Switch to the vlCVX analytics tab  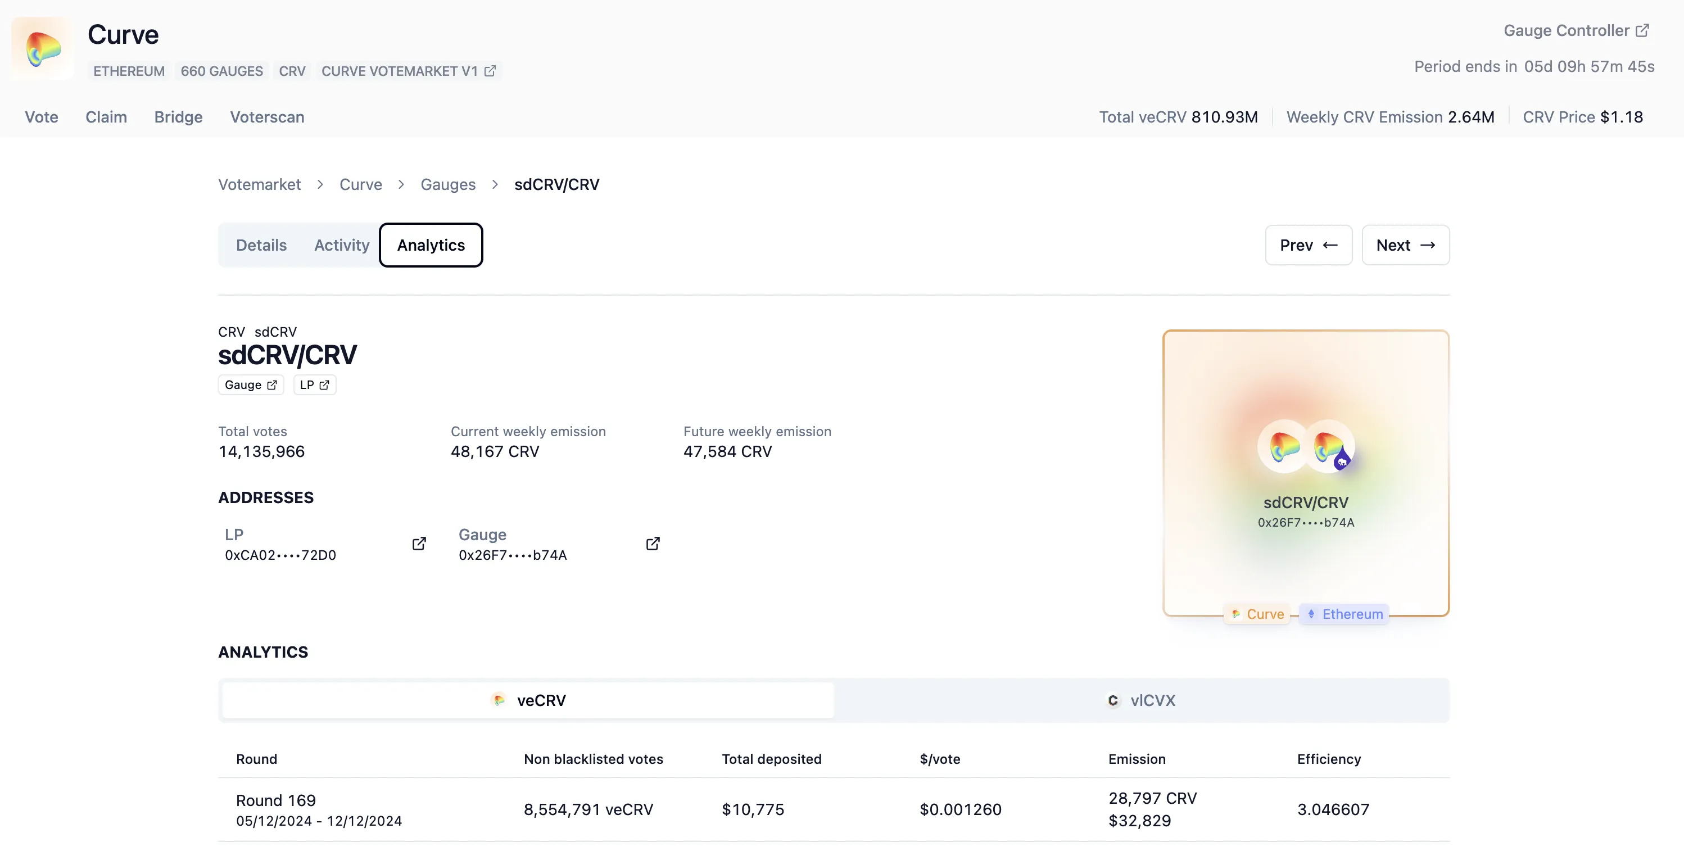tap(1141, 700)
